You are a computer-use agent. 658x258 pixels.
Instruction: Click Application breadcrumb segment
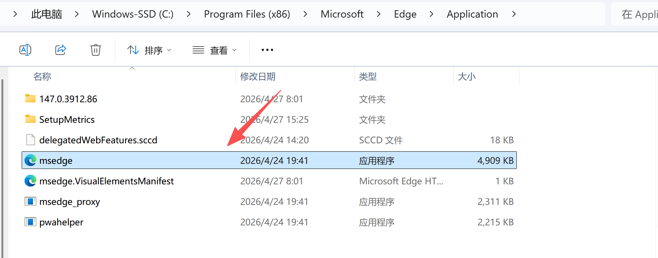472,14
